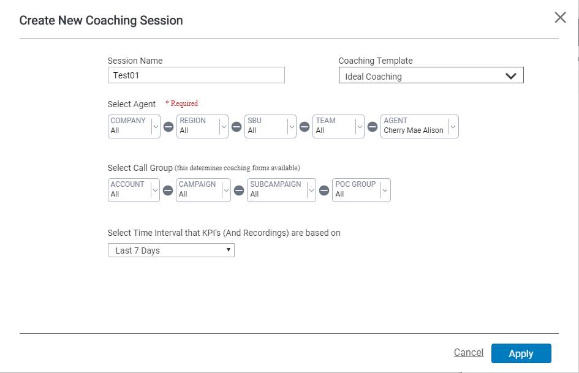The height and width of the screenshot is (373, 579).
Task: Click the minus icon between Account and Campaign
Action: pyautogui.click(x=168, y=190)
